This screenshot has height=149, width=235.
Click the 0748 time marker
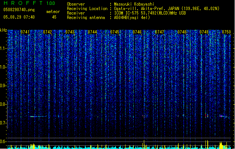182,32
